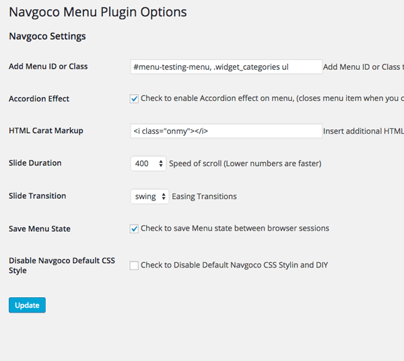Enable Disable Navgoco Default CSS checkbox
404x361 pixels.
135,266
